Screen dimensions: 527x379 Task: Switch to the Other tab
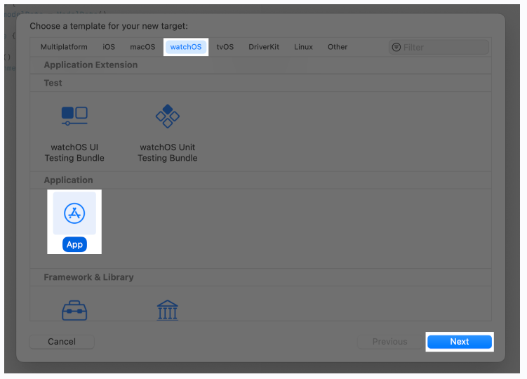point(338,47)
